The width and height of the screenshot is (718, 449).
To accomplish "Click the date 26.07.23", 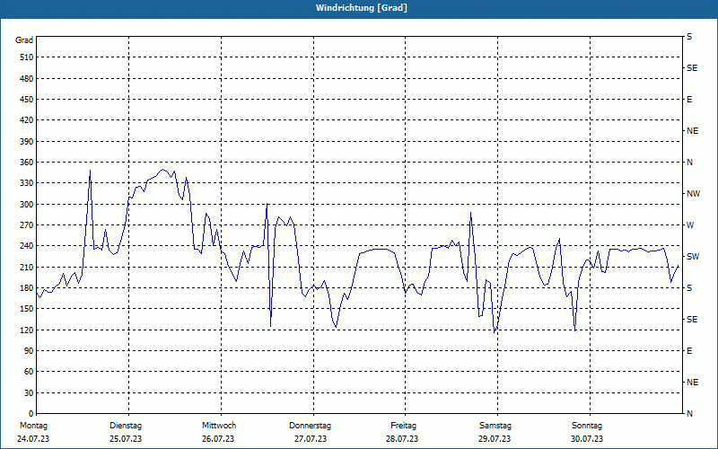I will (218, 439).
